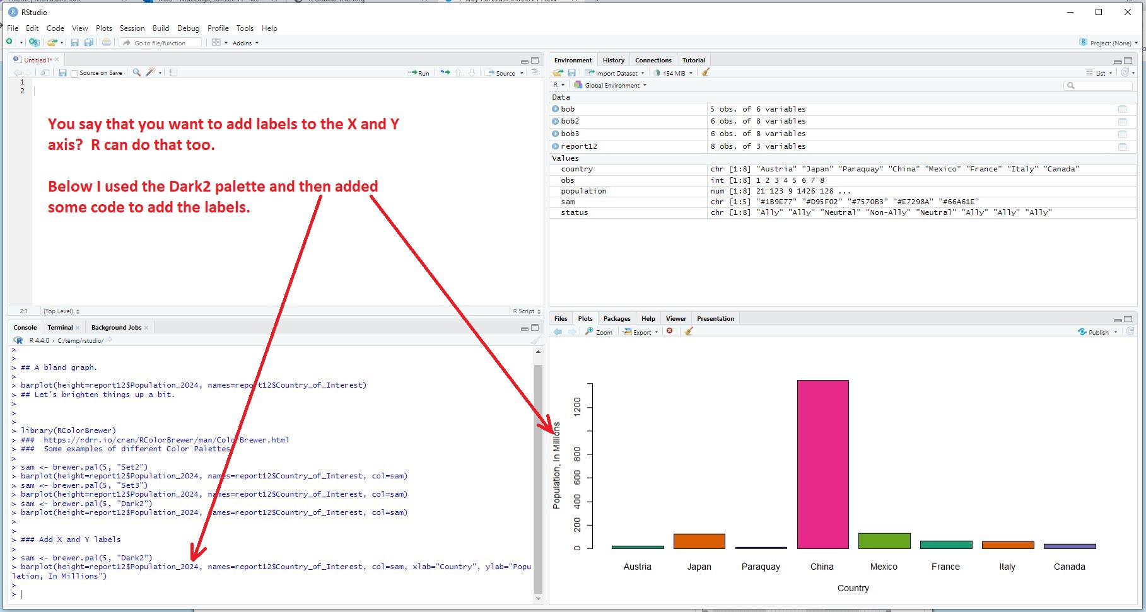This screenshot has height=612, width=1146.
Task: Remove current plot with the red X icon
Action: coord(670,332)
